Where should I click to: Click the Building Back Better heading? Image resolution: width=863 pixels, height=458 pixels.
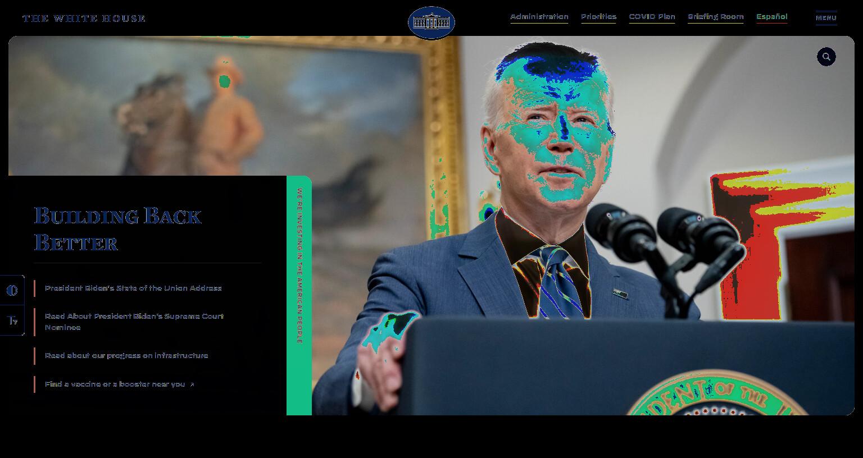click(117, 229)
